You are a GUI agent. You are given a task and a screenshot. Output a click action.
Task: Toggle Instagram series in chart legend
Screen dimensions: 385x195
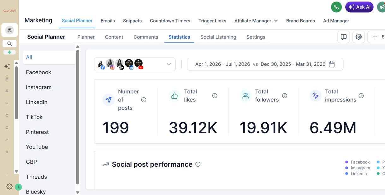[x=358, y=168]
